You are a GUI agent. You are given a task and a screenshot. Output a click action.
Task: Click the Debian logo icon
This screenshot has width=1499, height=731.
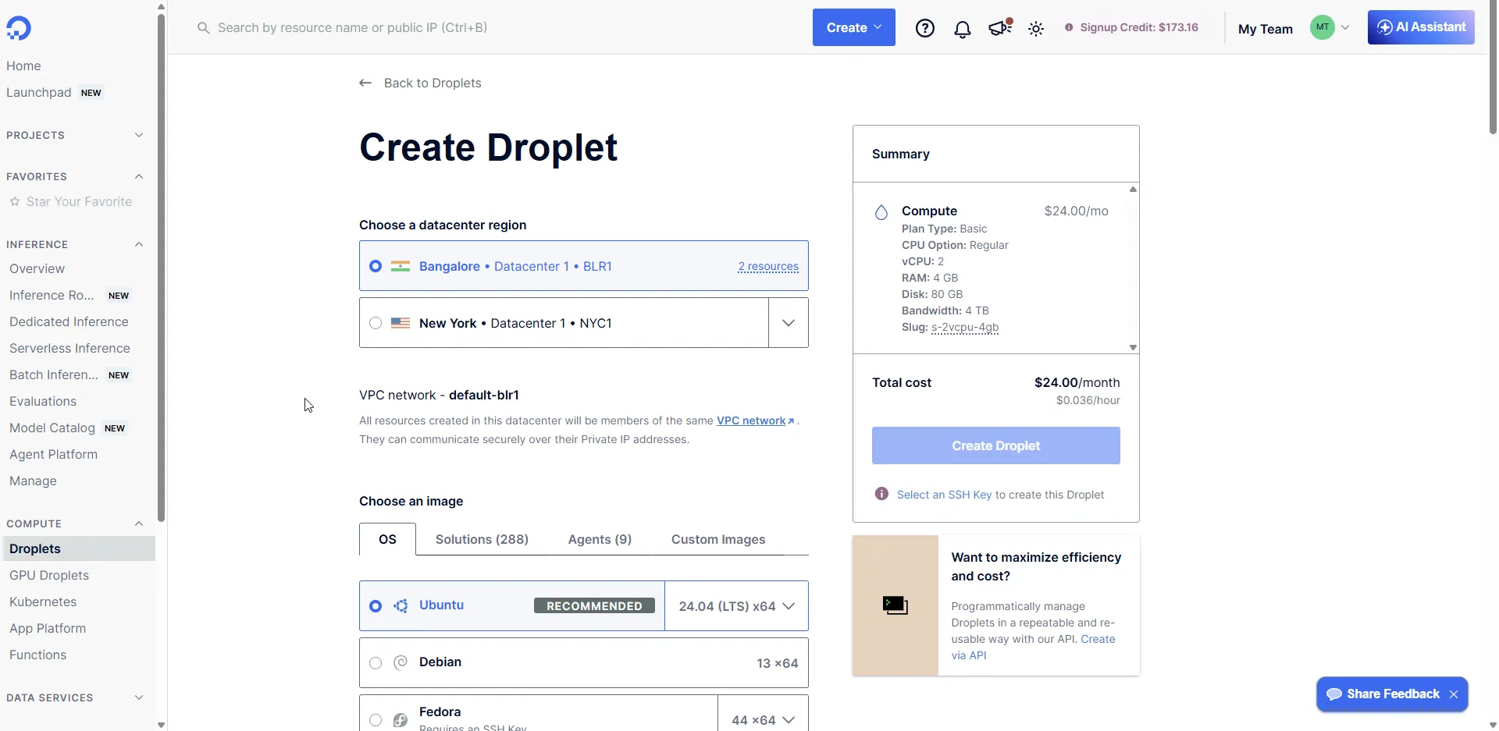point(401,662)
